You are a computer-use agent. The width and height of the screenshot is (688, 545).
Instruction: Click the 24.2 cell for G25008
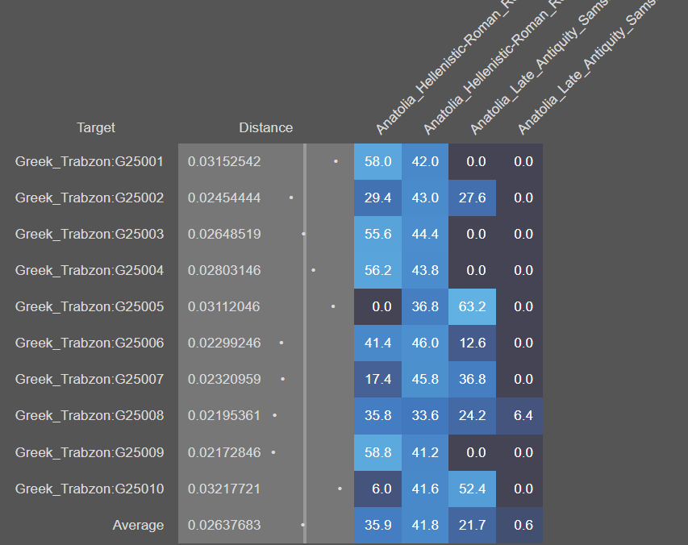click(x=472, y=415)
